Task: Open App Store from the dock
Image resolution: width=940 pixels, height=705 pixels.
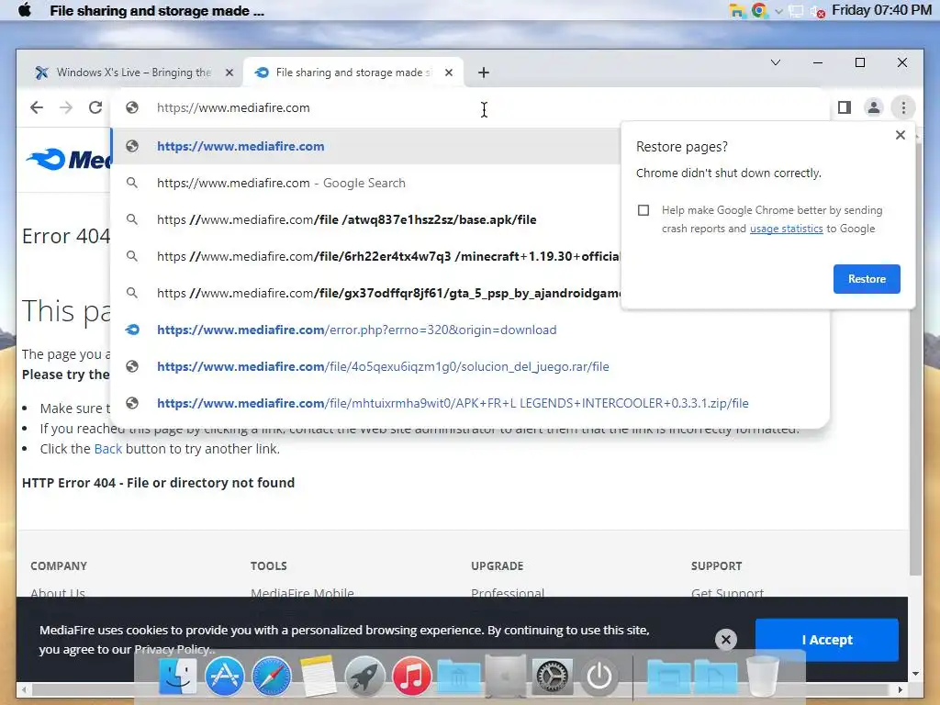Action: point(225,677)
